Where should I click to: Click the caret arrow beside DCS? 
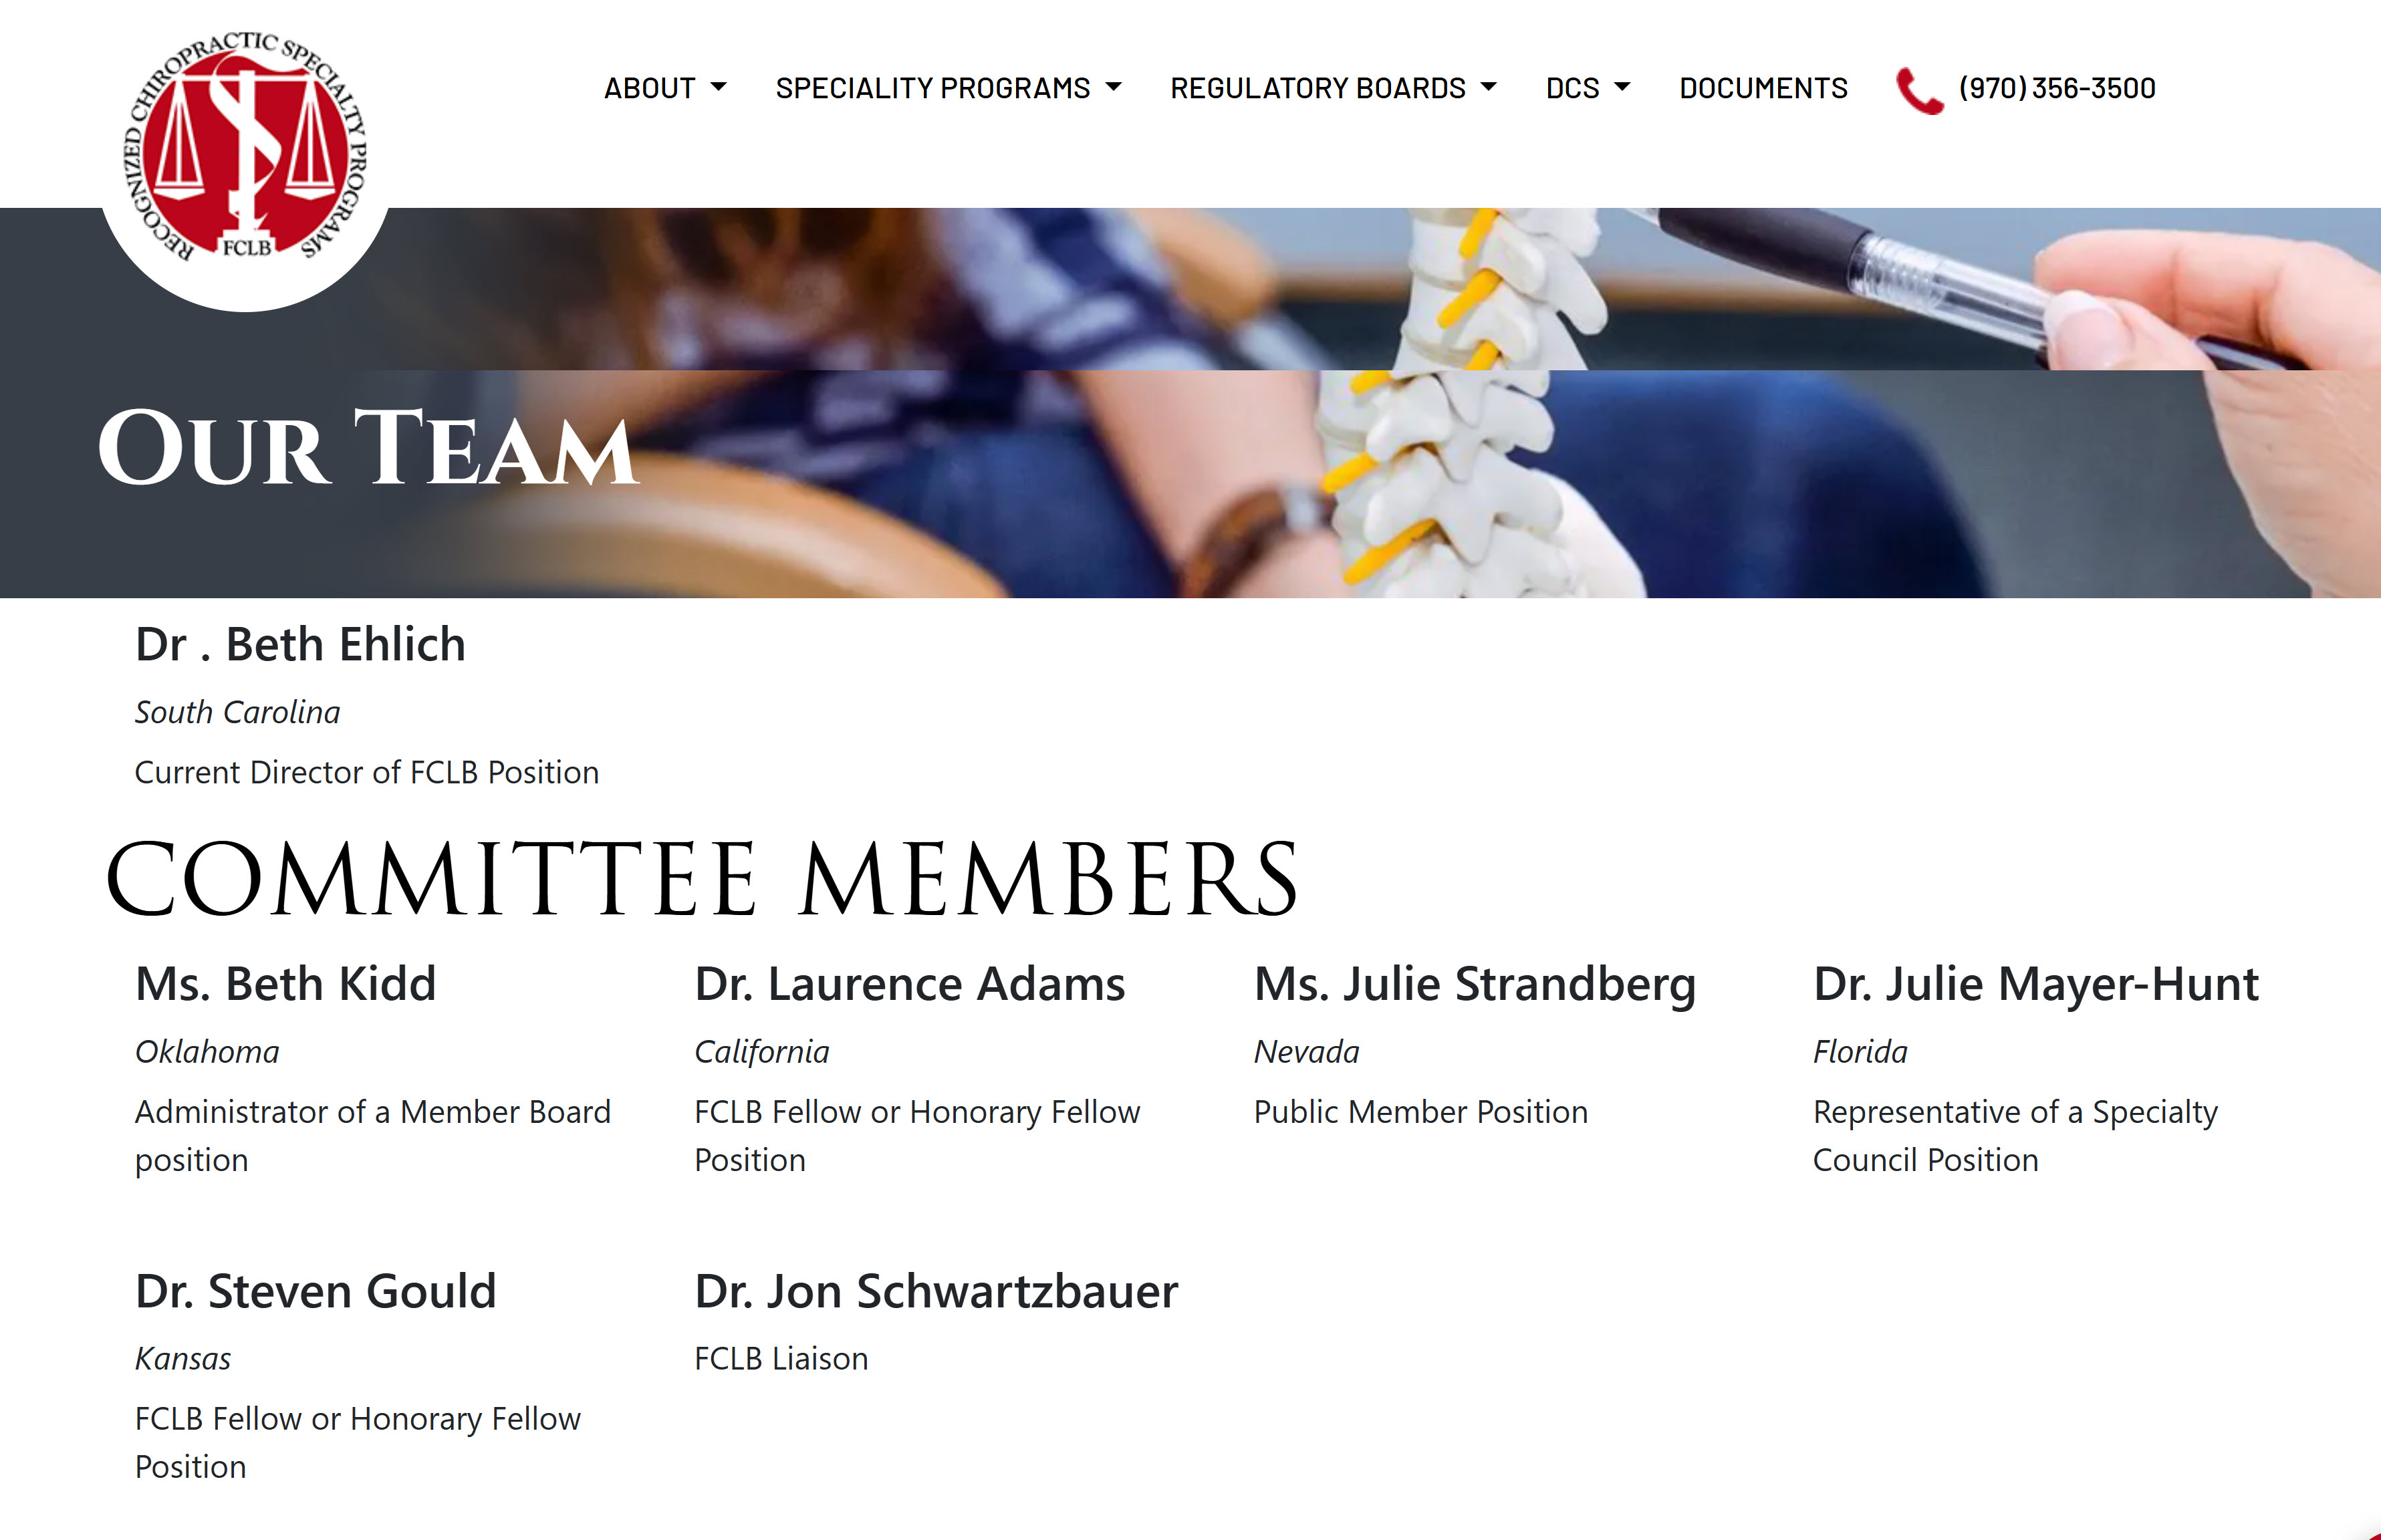click(1622, 88)
